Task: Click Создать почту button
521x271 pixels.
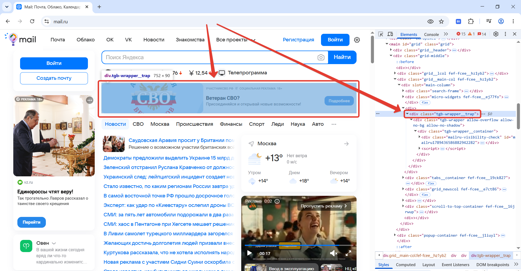Action: [x=54, y=78]
